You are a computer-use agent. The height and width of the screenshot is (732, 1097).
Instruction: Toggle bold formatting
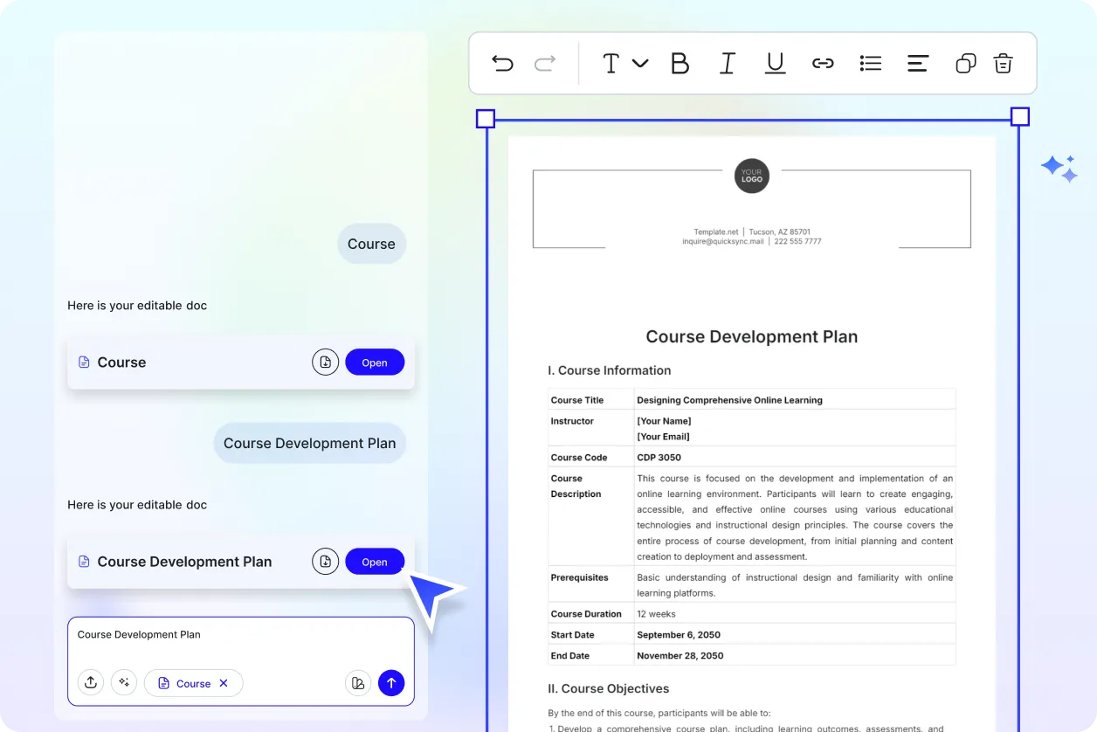click(x=680, y=63)
